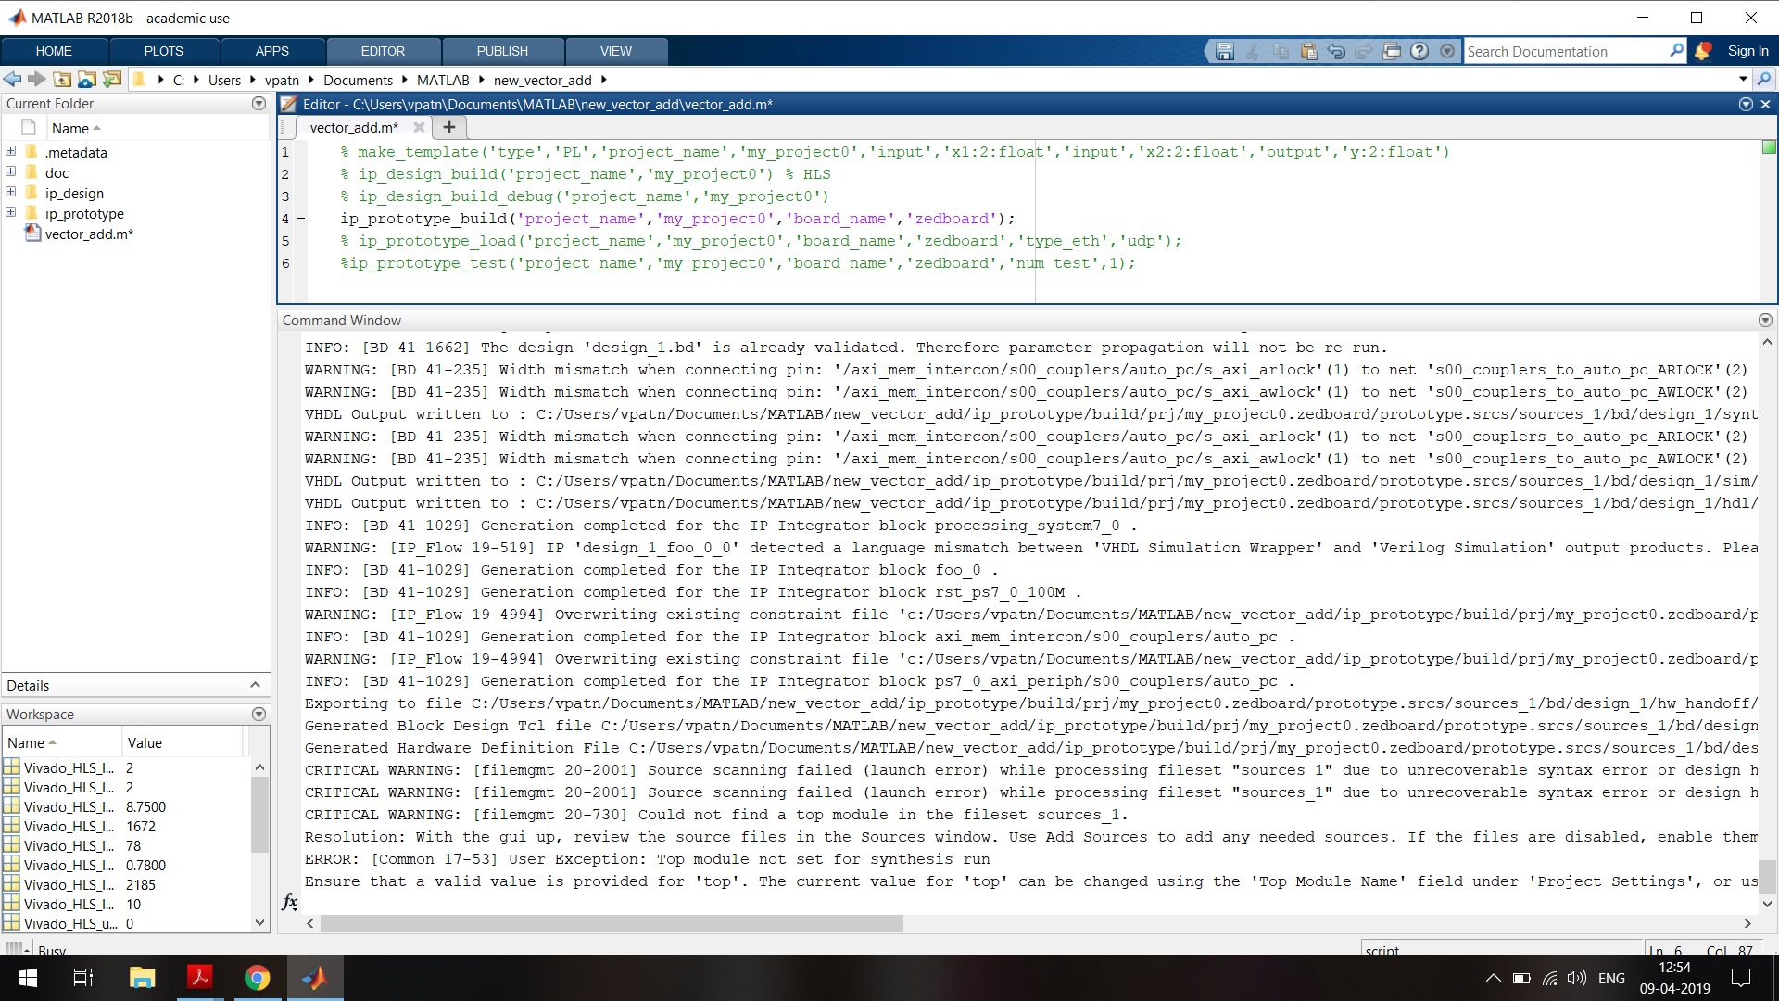The height and width of the screenshot is (1001, 1779).
Task: Expand the .metadata folder tree node
Action: click(x=11, y=152)
